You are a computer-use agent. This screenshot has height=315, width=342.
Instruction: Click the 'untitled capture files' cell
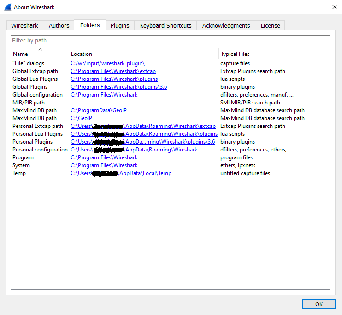(245, 173)
